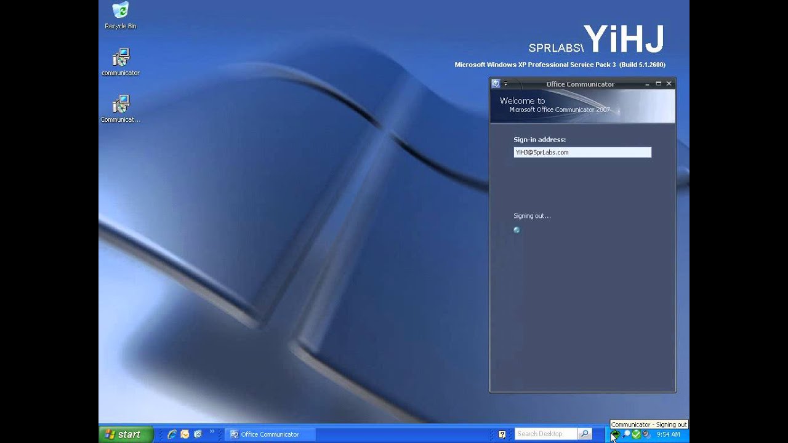Screen dimensions: 788x443
Task: Click the Office Communicator title bar text
Action: pos(580,84)
